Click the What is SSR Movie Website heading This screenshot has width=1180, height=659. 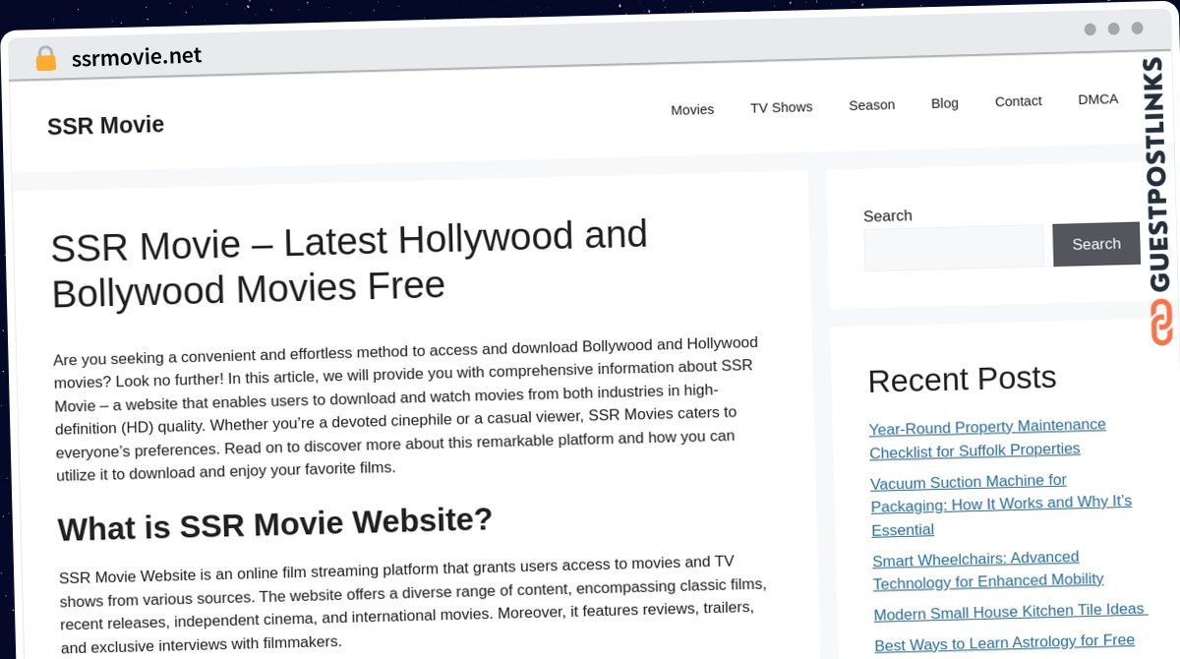click(x=274, y=522)
